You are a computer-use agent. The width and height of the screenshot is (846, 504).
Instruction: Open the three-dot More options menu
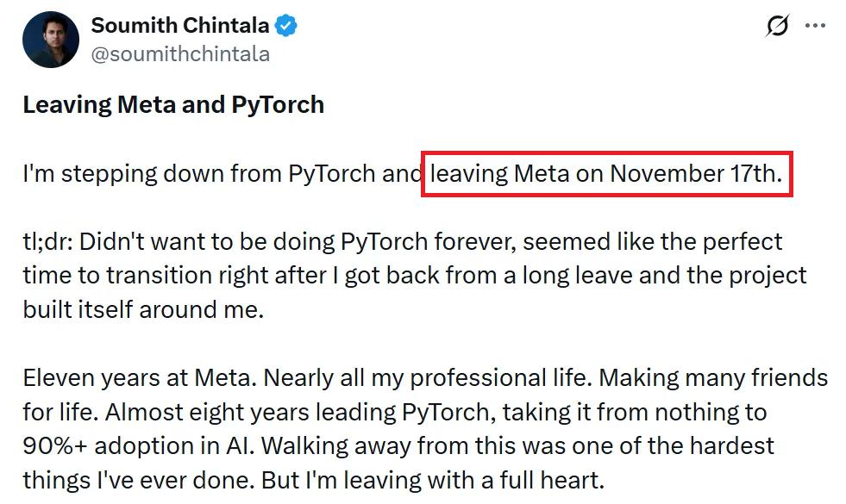815,26
